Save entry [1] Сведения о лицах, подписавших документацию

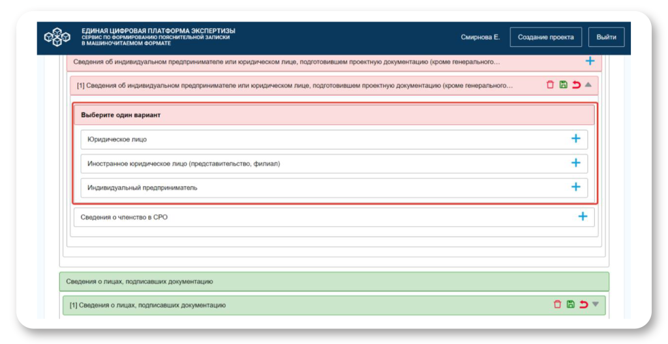coord(570,304)
